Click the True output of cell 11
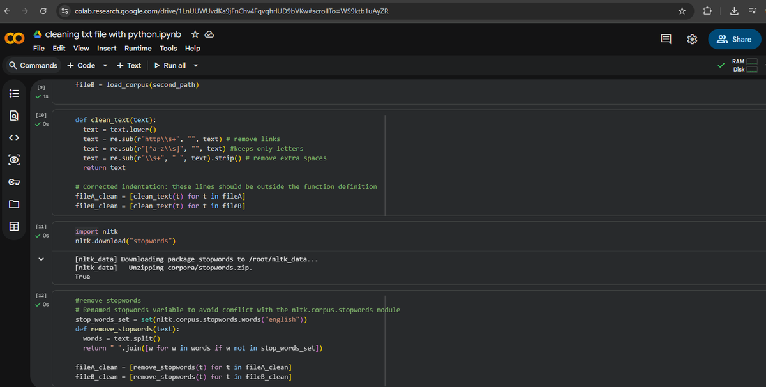766x387 pixels. 82,277
